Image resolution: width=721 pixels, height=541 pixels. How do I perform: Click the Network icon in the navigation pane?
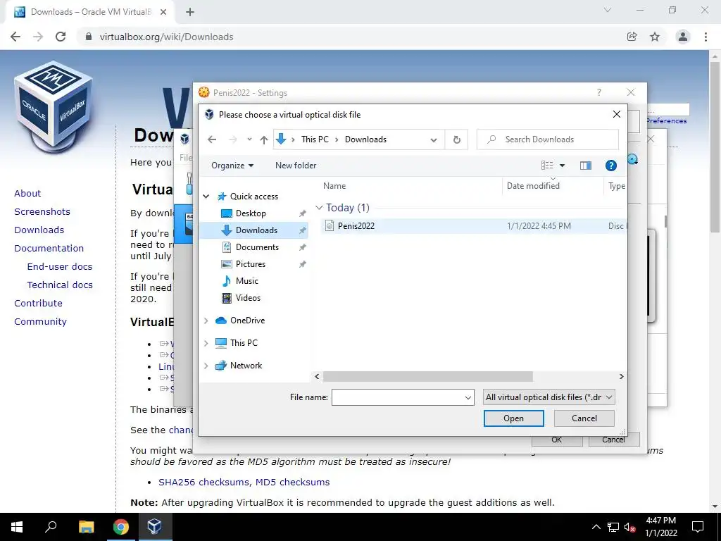[221, 366]
